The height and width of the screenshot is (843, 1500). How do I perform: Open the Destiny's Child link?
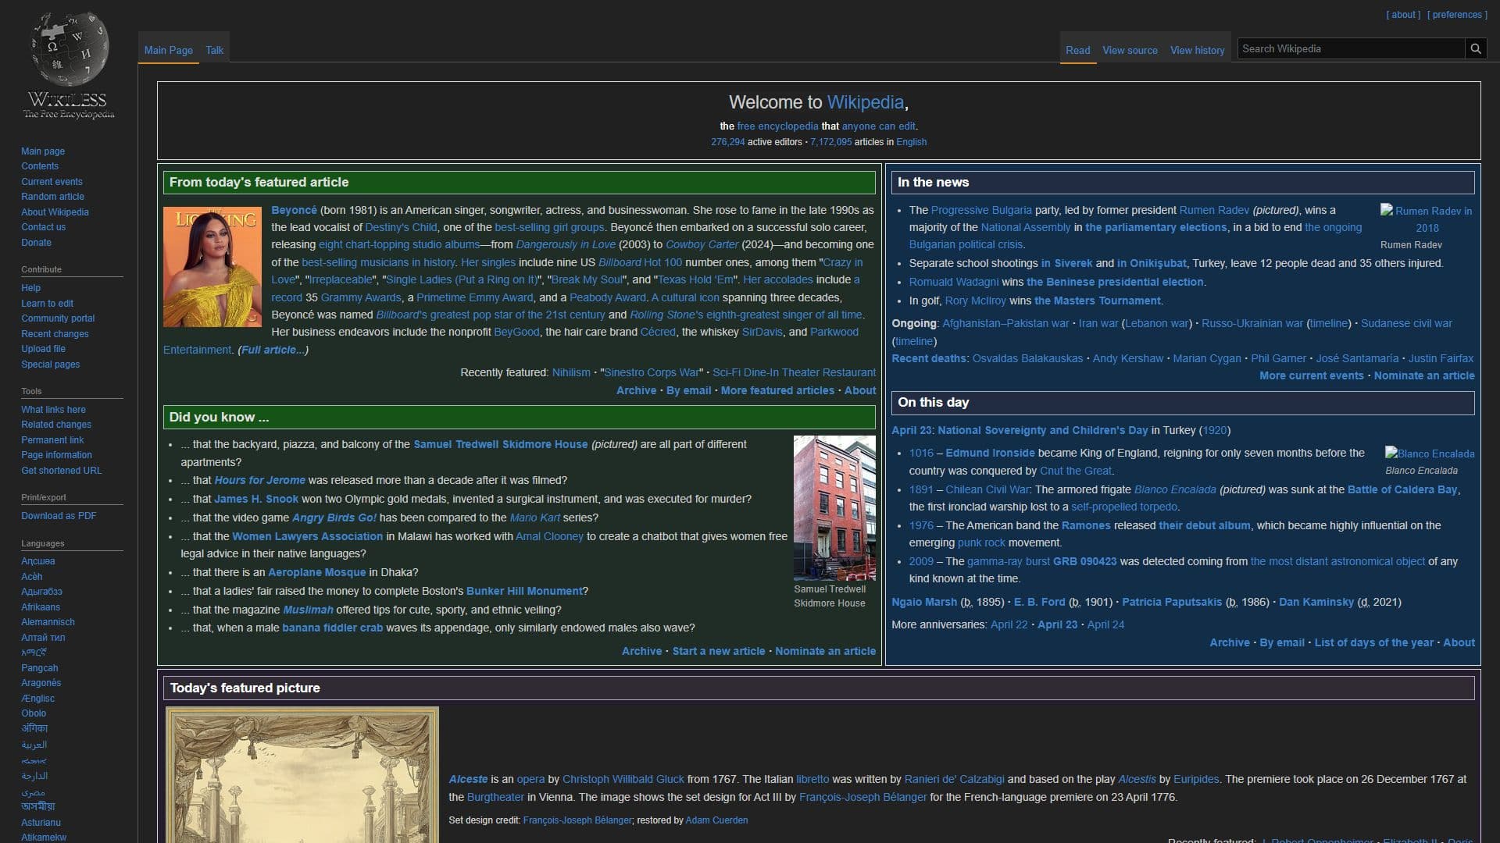coord(401,227)
